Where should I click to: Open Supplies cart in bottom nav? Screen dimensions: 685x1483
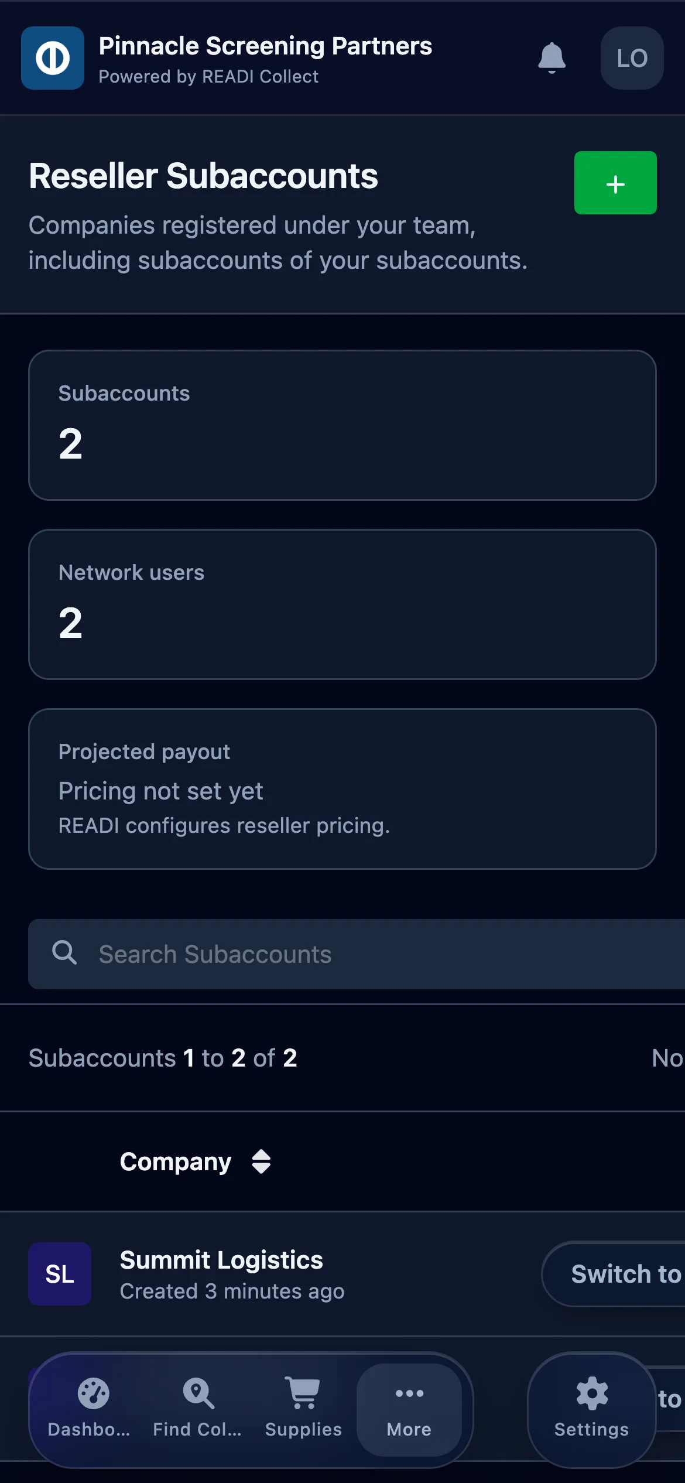coord(303,1409)
